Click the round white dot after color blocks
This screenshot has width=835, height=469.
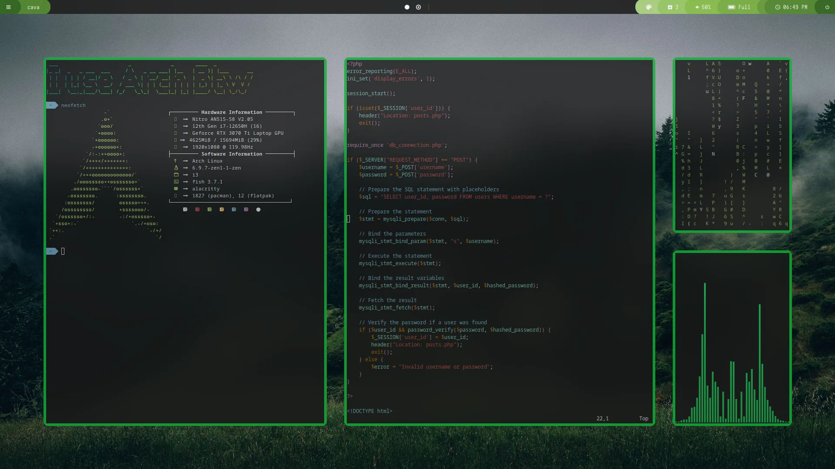click(x=258, y=210)
